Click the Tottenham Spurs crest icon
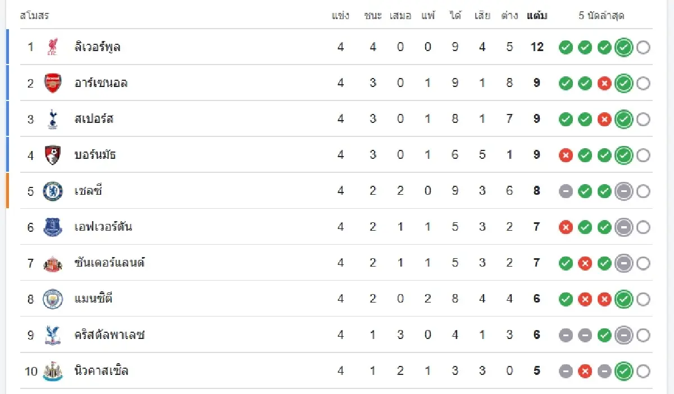The width and height of the screenshot is (674, 394). (53, 119)
